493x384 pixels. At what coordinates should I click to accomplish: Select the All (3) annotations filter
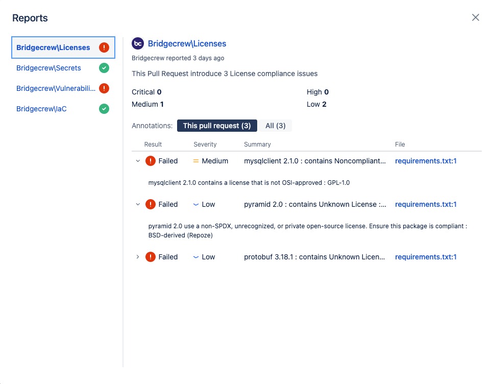pos(276,126)
